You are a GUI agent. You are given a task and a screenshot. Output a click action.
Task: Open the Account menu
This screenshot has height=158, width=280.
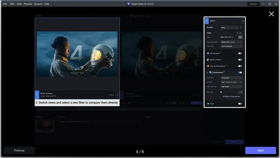pyautogui.click(x=38, y=4)
